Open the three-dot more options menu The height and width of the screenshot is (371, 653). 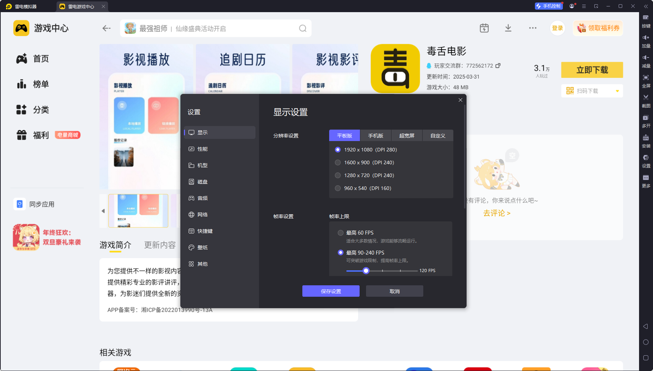point(533,28)
